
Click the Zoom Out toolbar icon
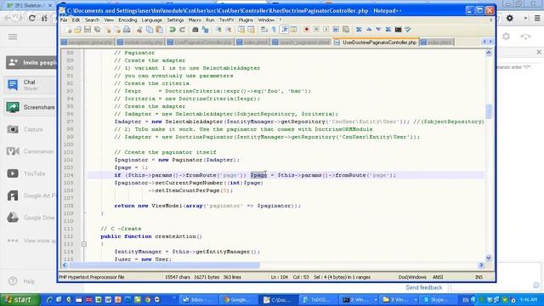point(229,30)
